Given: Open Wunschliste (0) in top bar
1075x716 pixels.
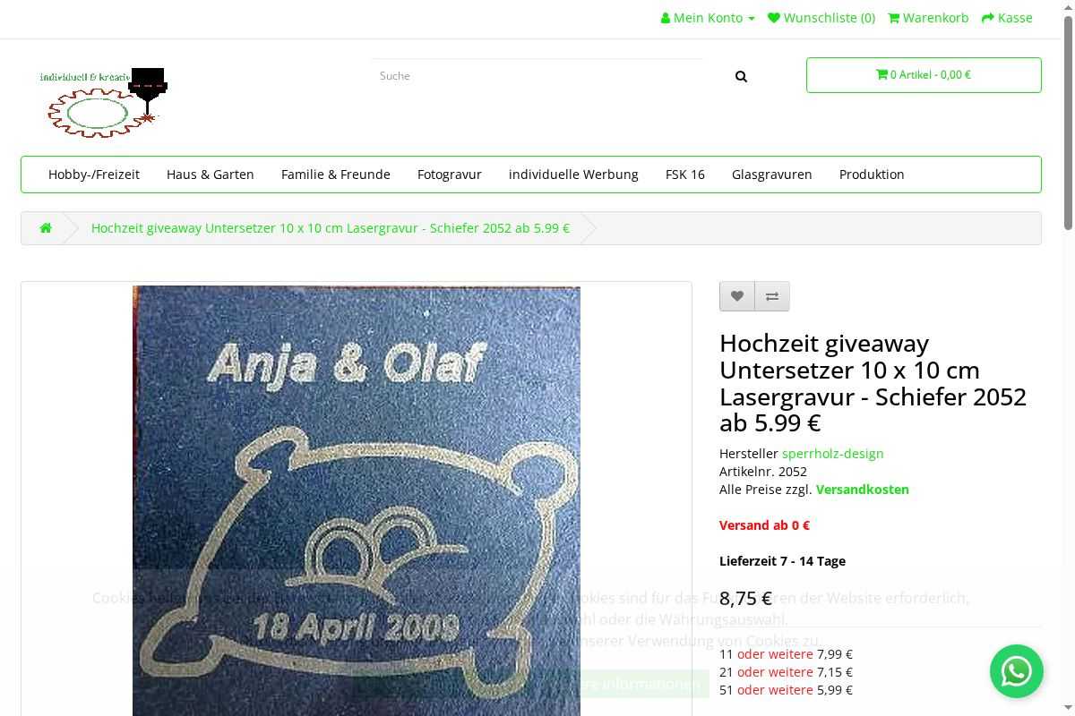Looking at the screenshot, I should point(821,18).
